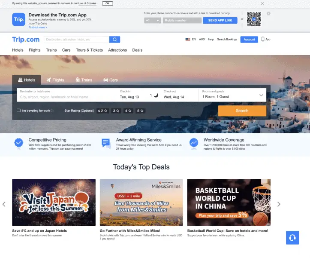Click the Trip app logo icon
The height and width of the screenshot is (258, 310).
[x=18, y=19]
